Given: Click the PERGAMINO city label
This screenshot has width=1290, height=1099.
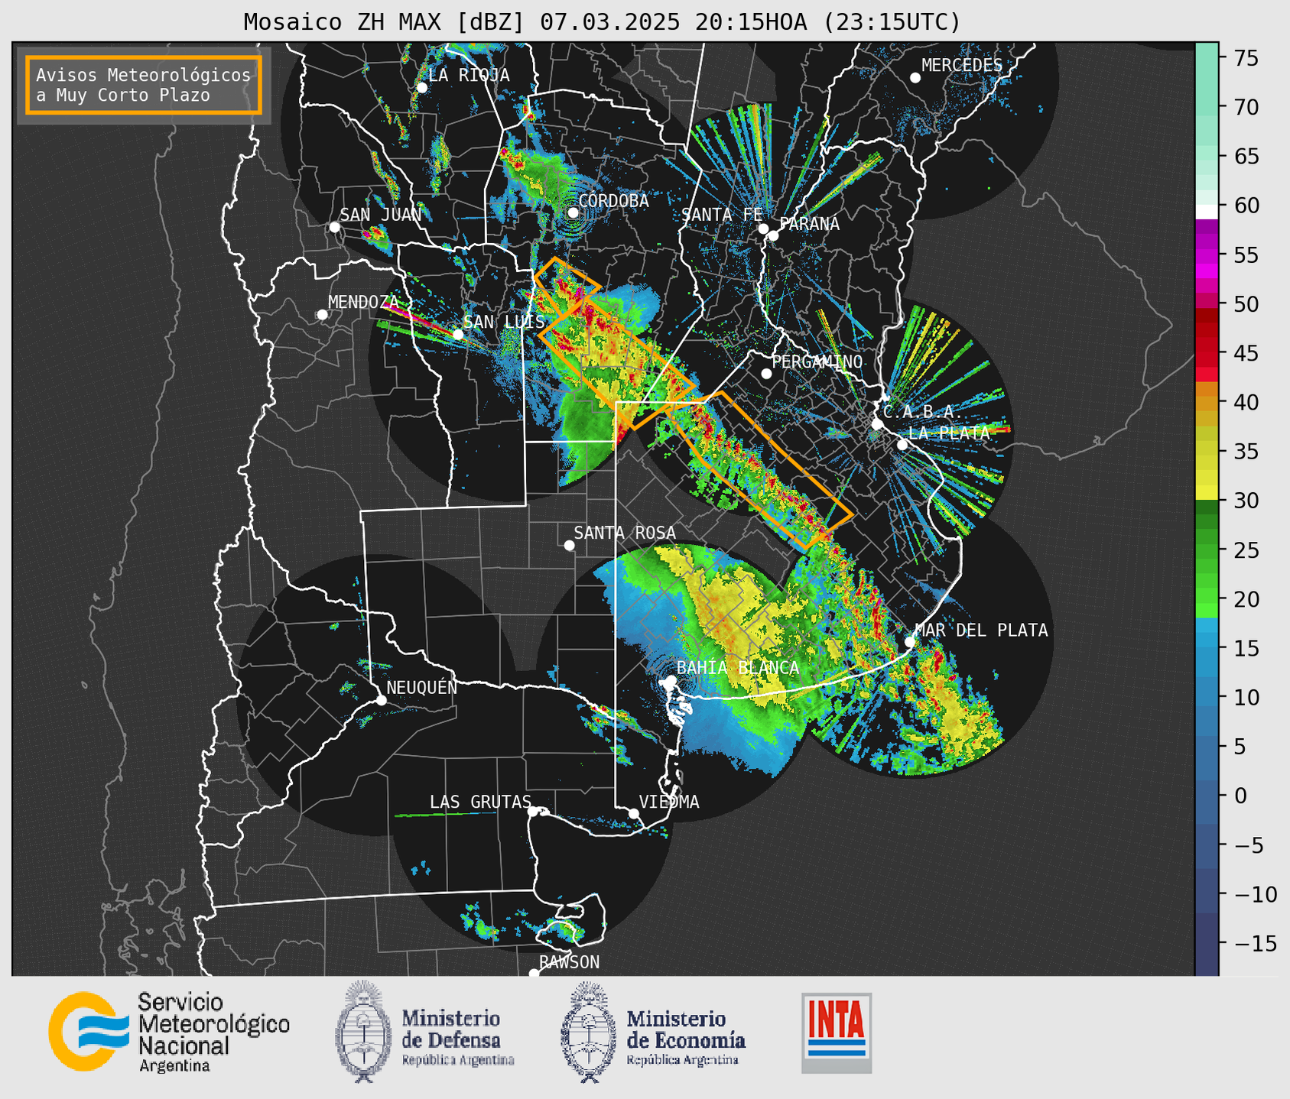Looking at the screenshot, I should click(817, 361).
